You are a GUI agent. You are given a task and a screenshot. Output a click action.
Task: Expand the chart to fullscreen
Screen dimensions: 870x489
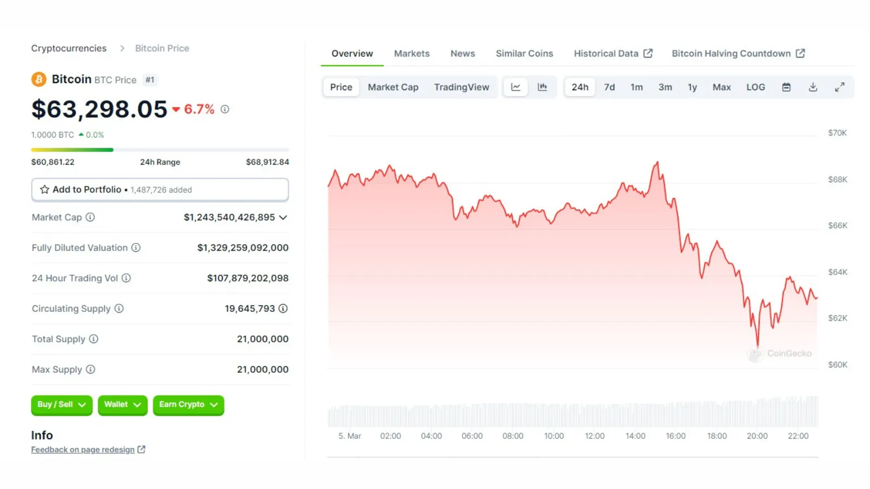click(840, 87)
